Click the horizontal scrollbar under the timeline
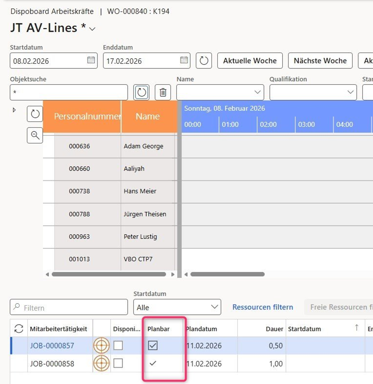This screenshot has height=384, width=373. 227,274
